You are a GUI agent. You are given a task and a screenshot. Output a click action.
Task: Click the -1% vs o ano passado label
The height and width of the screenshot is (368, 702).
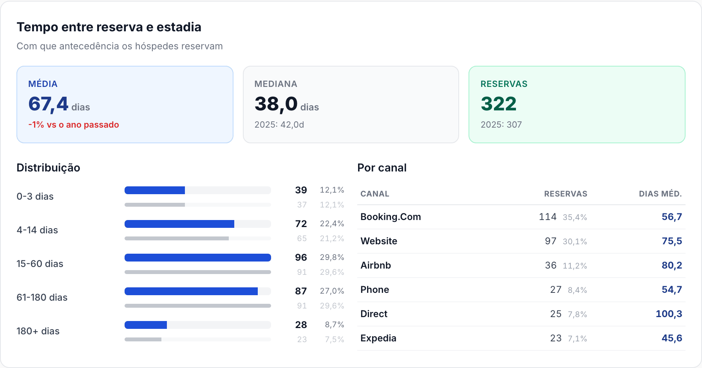pyautogui.click(x=74, y=125)
